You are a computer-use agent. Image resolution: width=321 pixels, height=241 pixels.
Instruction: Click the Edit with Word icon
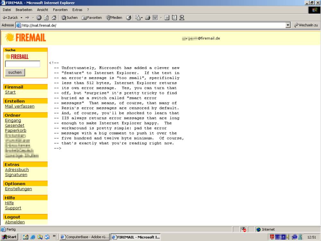coord(155,18)
